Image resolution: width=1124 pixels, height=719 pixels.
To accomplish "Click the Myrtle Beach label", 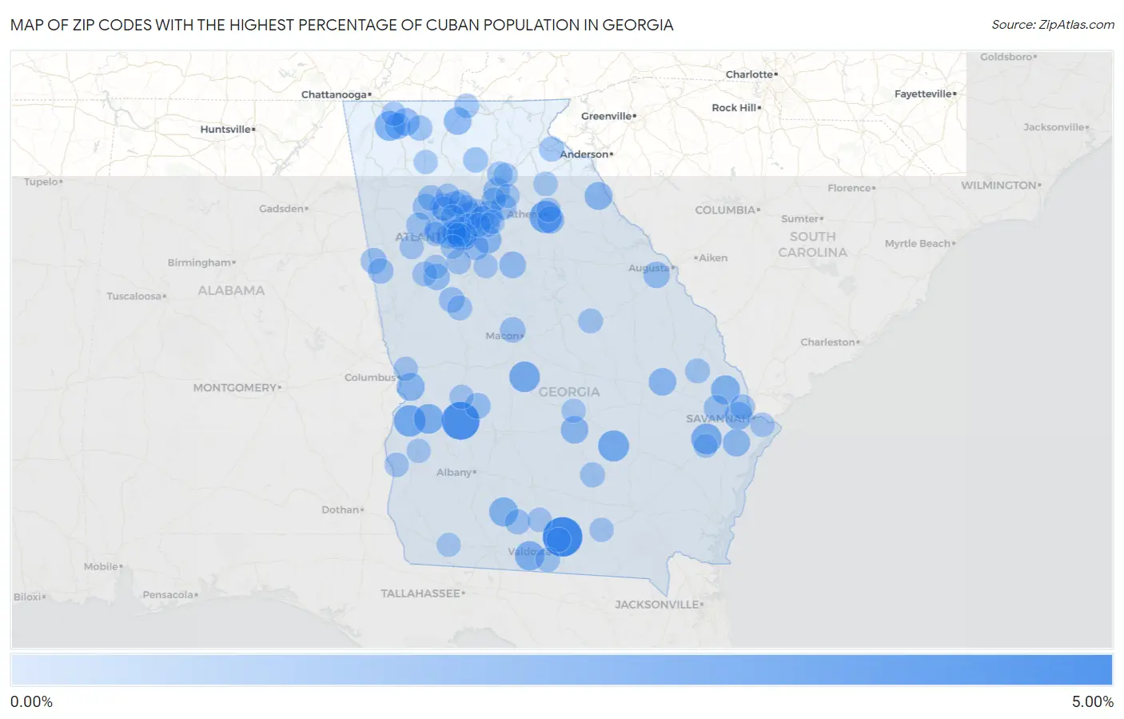I will pyautogui.click(x=919, y=243).
